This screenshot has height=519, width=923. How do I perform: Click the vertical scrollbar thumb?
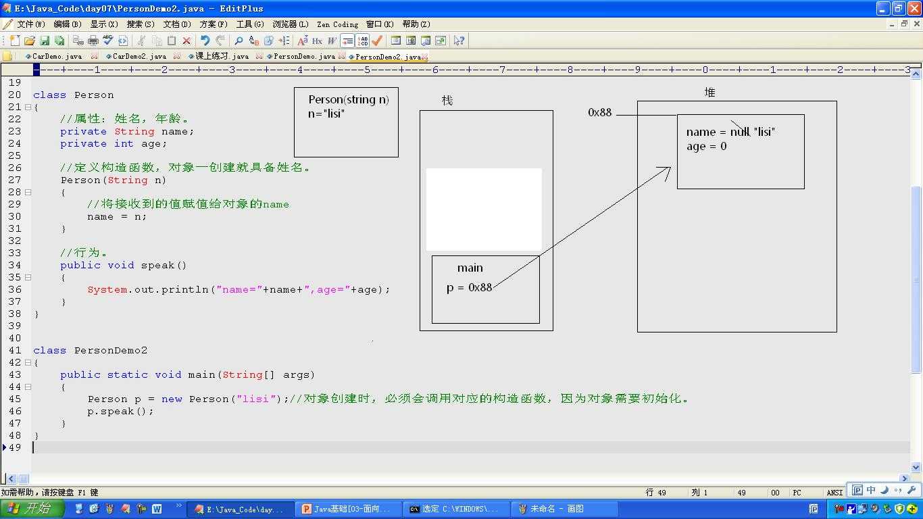pyautogui.click(x=917, y=280)
